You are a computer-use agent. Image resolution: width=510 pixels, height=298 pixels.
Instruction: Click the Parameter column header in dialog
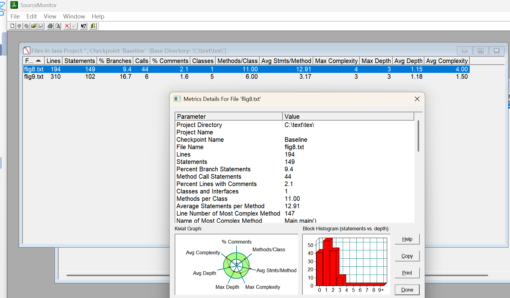(229, 117)
